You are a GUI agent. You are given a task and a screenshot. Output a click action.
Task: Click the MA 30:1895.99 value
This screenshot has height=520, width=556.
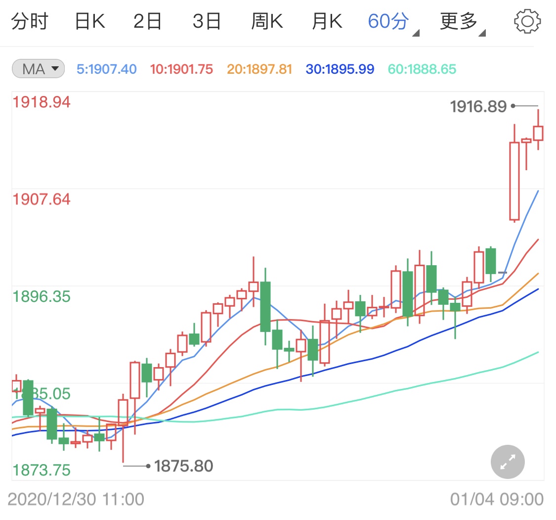click(340, 69)
